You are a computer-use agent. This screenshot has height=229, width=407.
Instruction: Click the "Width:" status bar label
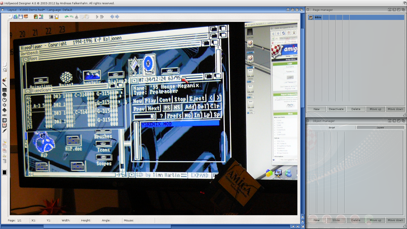pos(66,221)
